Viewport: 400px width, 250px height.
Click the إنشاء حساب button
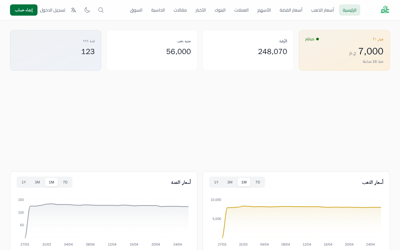24,10
